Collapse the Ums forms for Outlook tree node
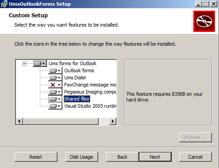This screenshot has height=168, width=219. [24, 64]
